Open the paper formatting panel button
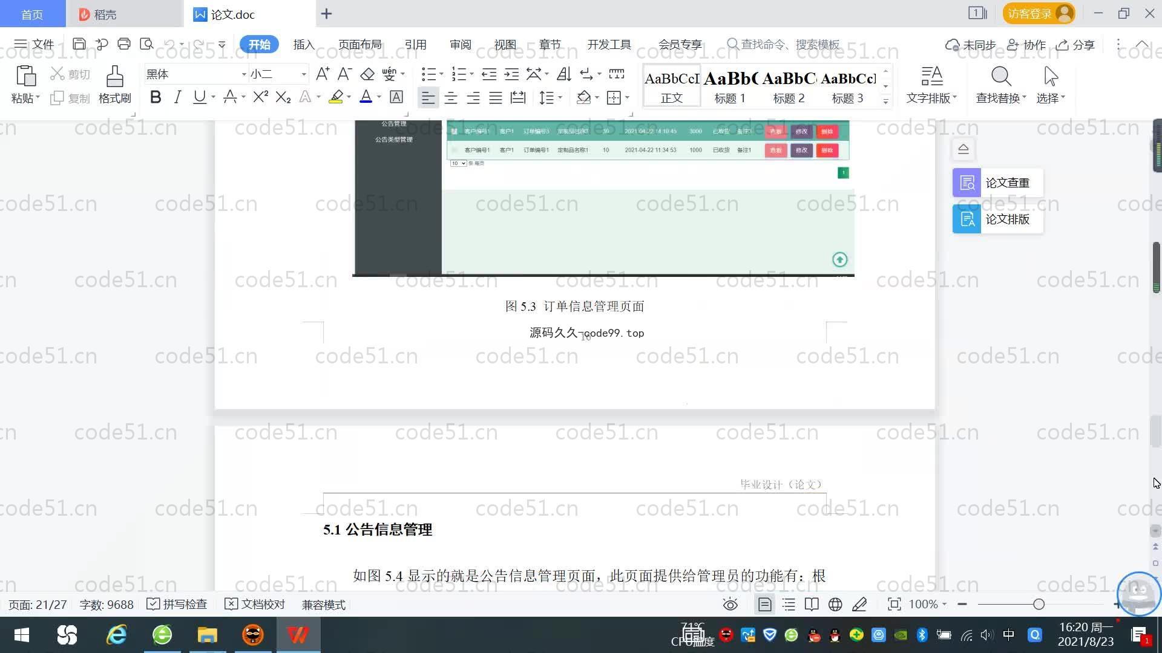The height and width of the screenshot is (653, 1162). pyautogui.click(x=997, y=219)
